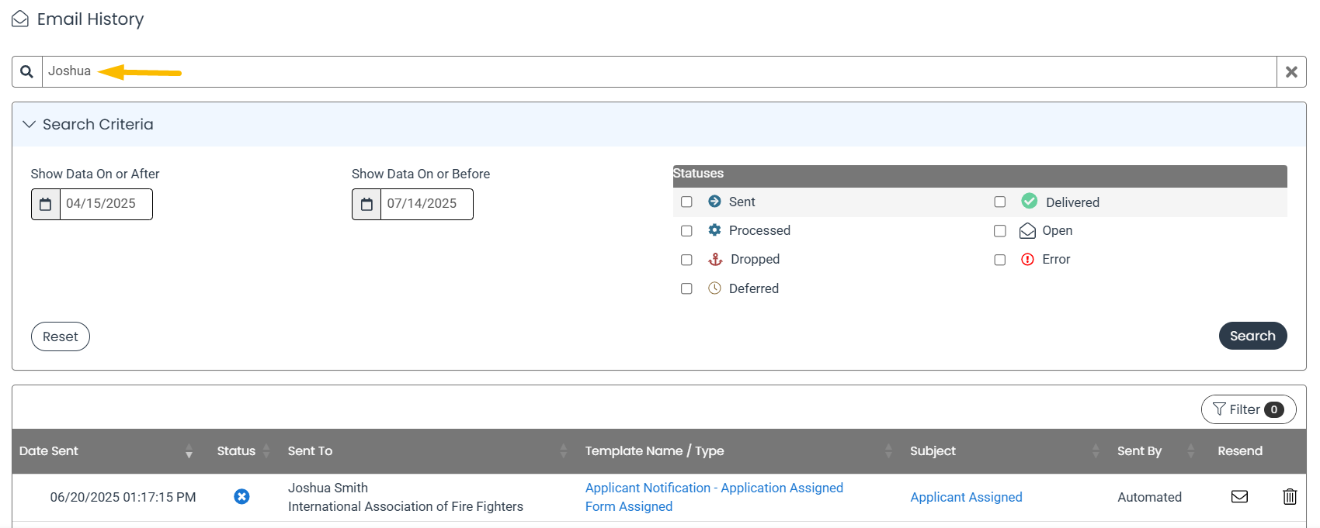
Task: Collapse the Search Criteria section
Action: (x=30, y=124)
